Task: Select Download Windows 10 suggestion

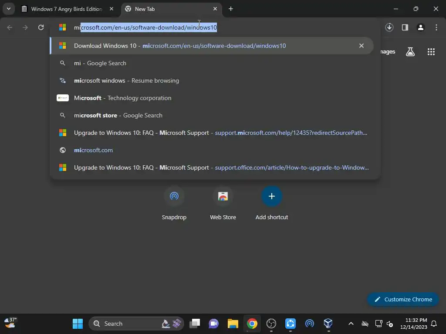Action: tap(212, 46)
